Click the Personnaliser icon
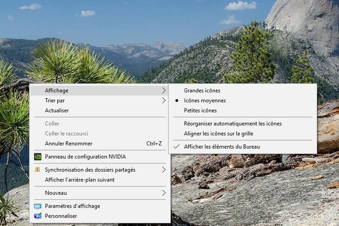The height and width of the screenshot is (226, 339). 38,216
